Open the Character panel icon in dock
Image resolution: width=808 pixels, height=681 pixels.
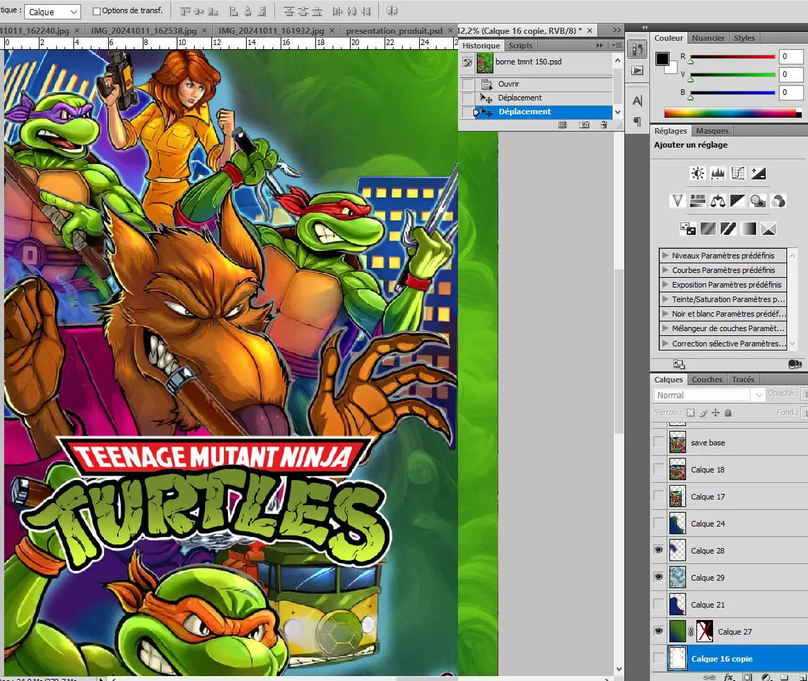(x=638, y=100)
